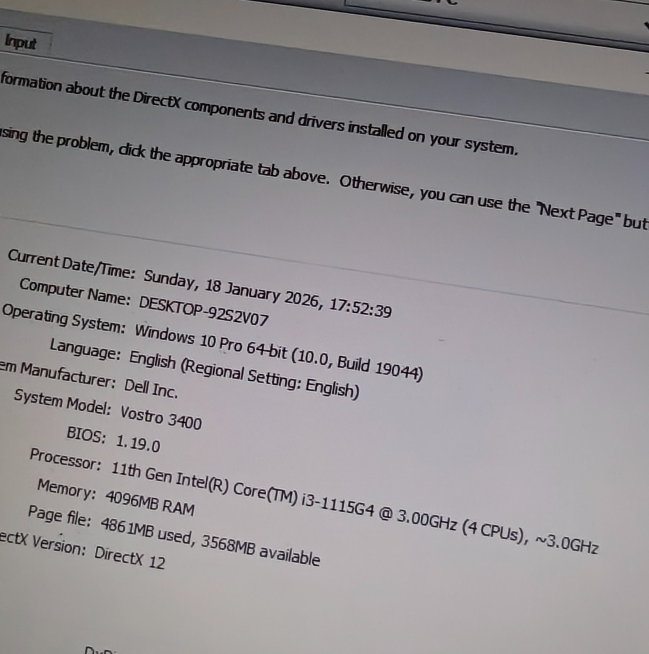Click the "Computer Name:" label
The height and width of the screenshot is (654, 649).
75,291
